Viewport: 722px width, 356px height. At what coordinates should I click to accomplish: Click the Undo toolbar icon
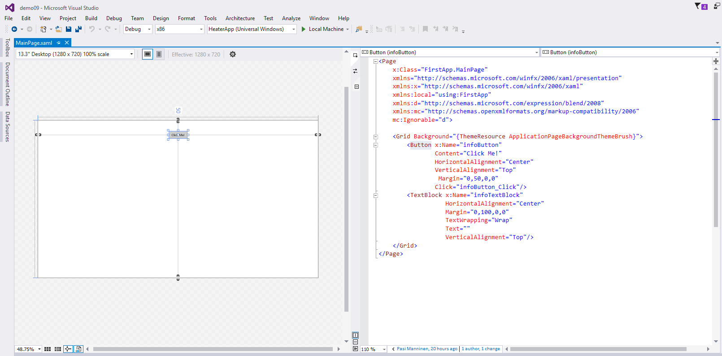[x=92, y=29]
